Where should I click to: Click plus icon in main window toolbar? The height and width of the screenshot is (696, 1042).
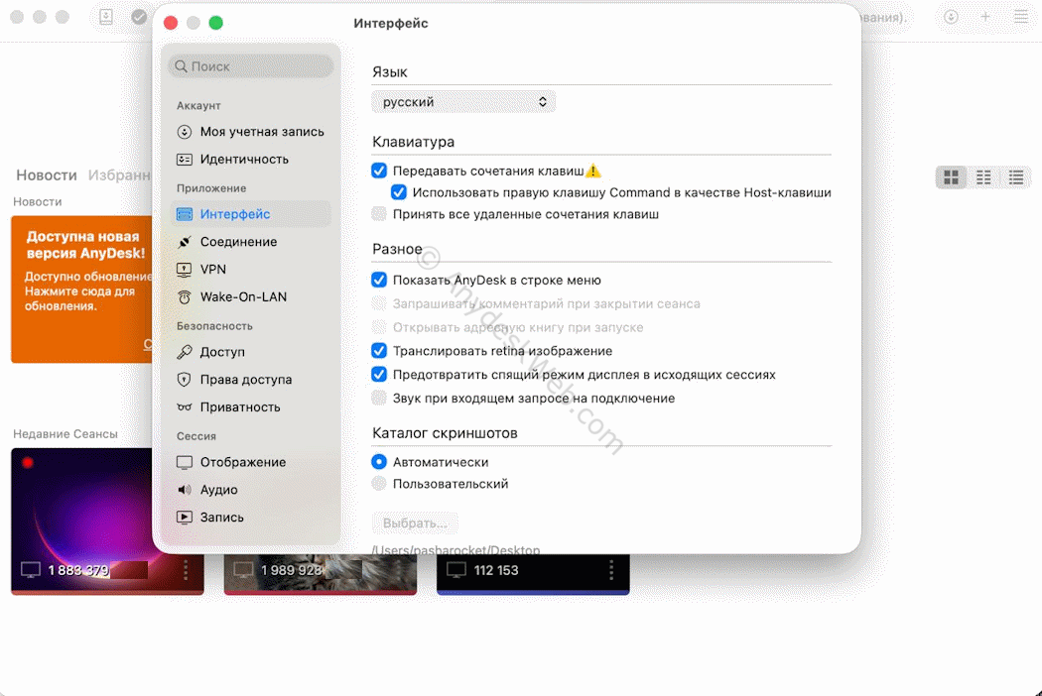984,17
